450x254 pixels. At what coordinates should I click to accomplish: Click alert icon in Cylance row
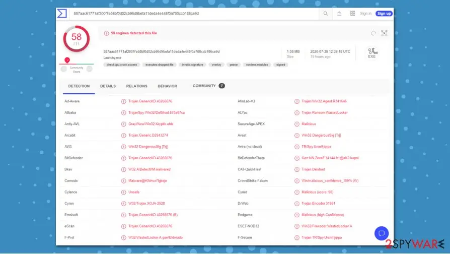pos(123,192)
